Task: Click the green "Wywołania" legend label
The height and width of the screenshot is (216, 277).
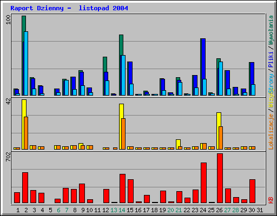Action: point(271,30)
